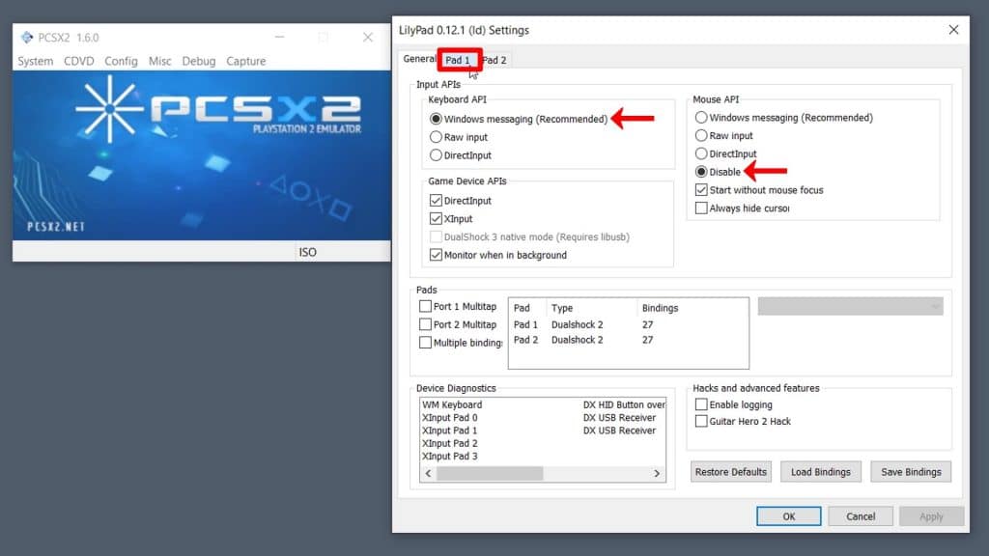Toggle Start without mouse focus checkbox
This screenshot has height=556, width=989.
(x=701, y=190)
